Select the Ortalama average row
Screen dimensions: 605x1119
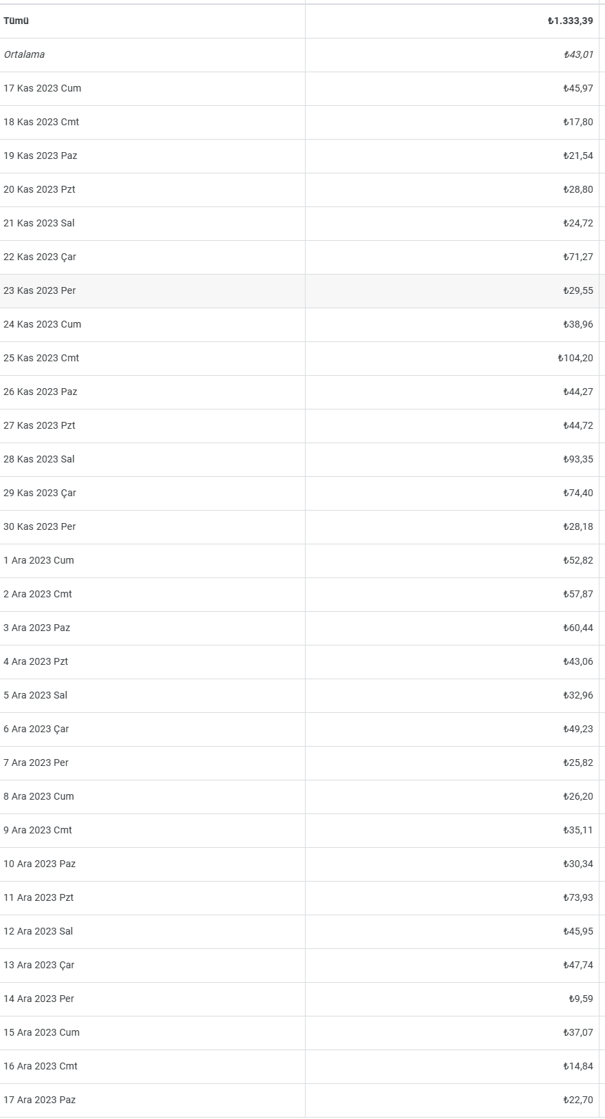[302, 55]
